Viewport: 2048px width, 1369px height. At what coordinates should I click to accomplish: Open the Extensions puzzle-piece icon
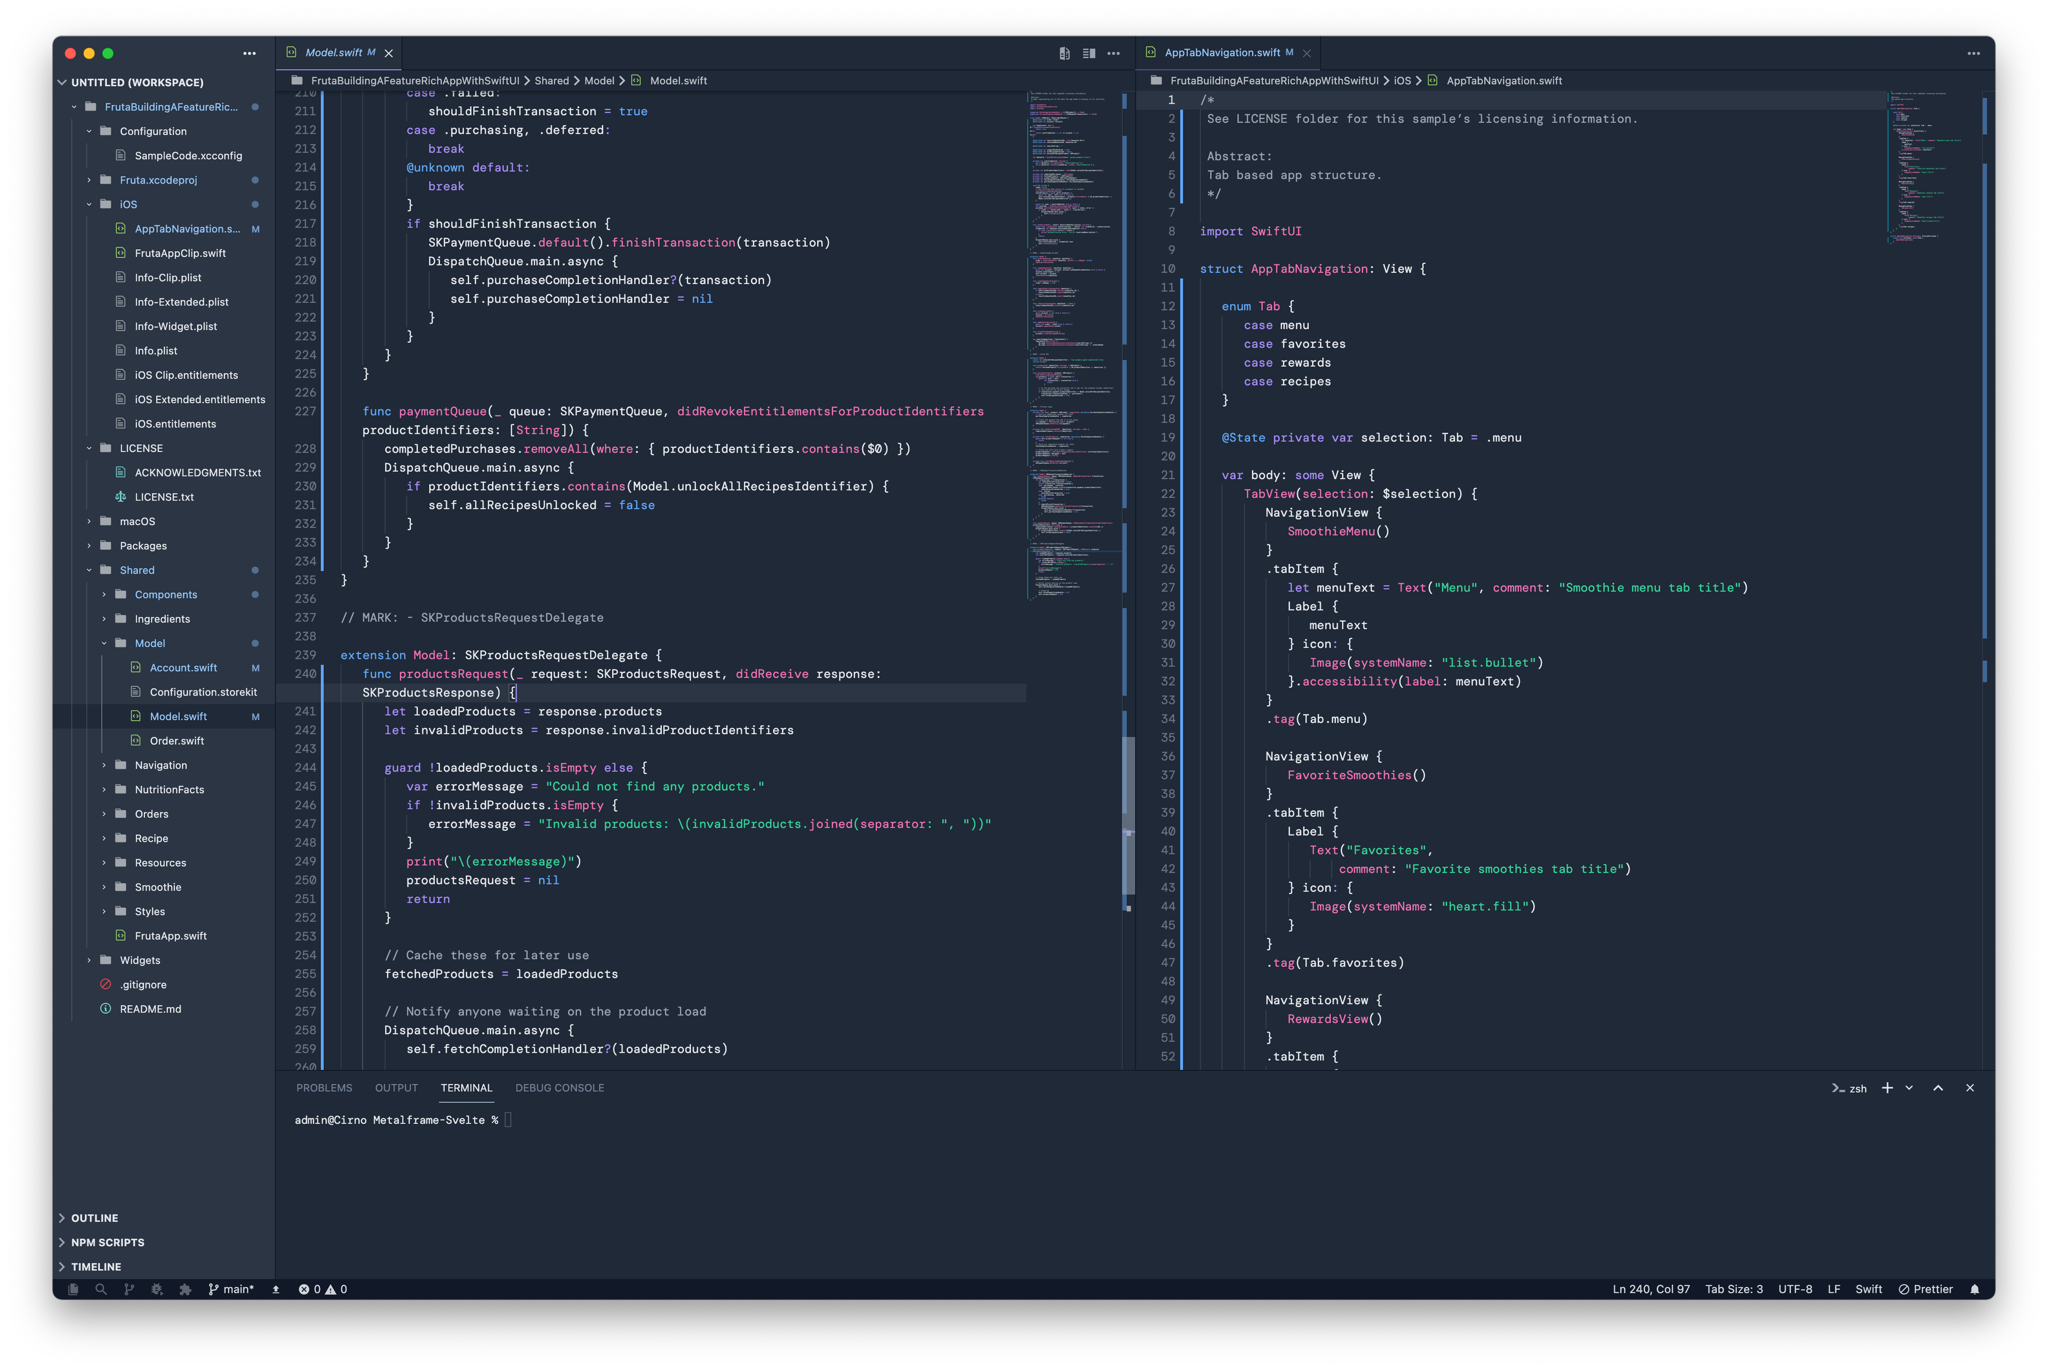(x=185, y=1289)
